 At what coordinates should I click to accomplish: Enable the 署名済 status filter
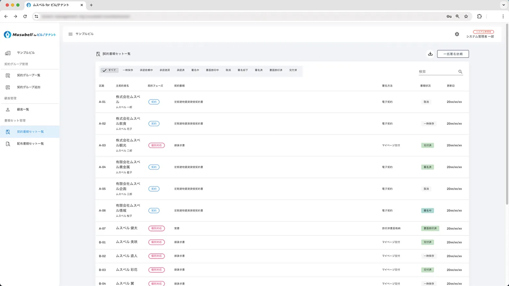click(258, 70)
